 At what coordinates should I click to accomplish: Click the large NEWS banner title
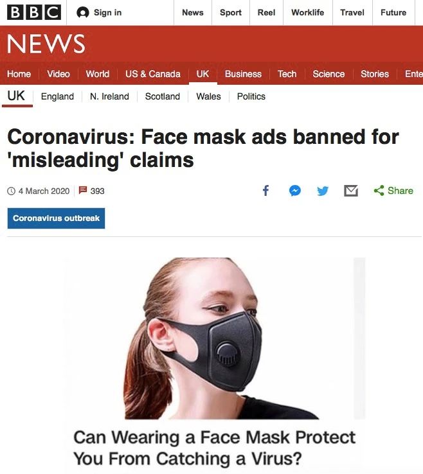point(46,44)
